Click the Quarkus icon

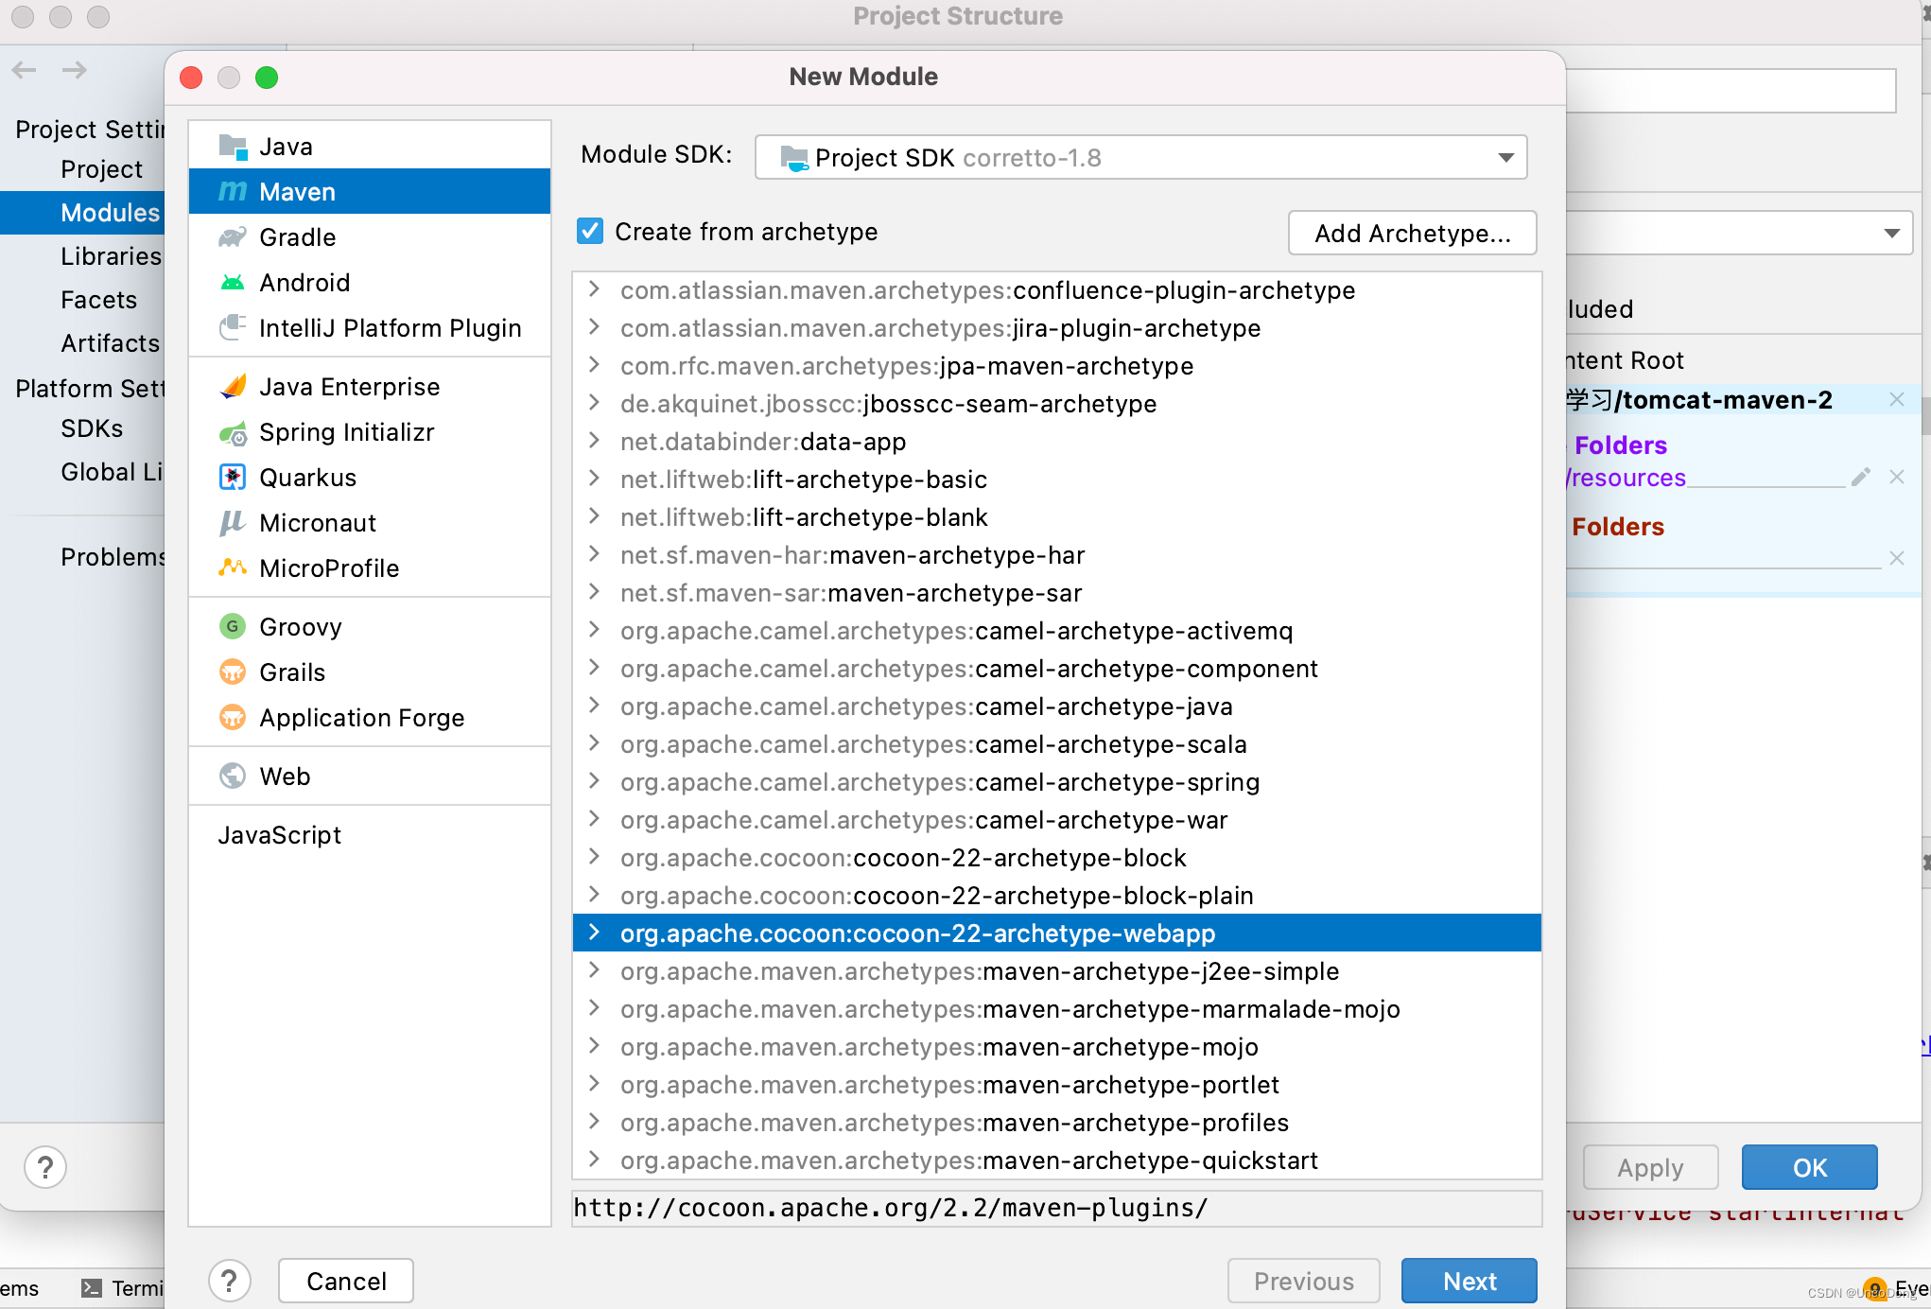[x=233, y=478]
